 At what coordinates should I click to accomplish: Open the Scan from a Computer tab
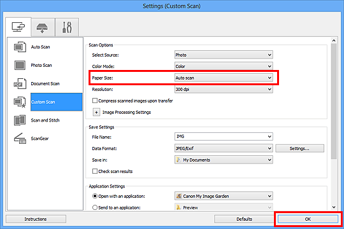18,27
